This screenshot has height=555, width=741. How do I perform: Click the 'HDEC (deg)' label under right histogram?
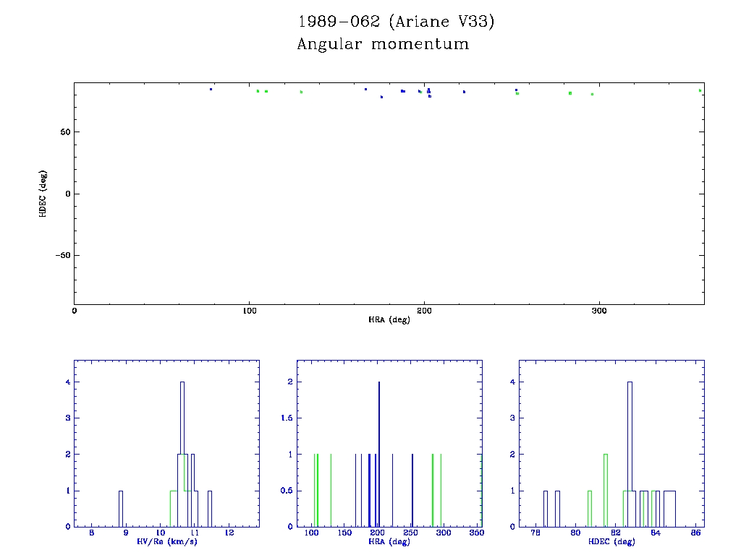(611, 542)
